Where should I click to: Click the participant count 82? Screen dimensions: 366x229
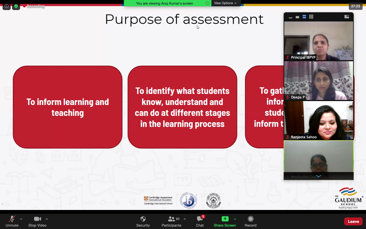point(178,219)
